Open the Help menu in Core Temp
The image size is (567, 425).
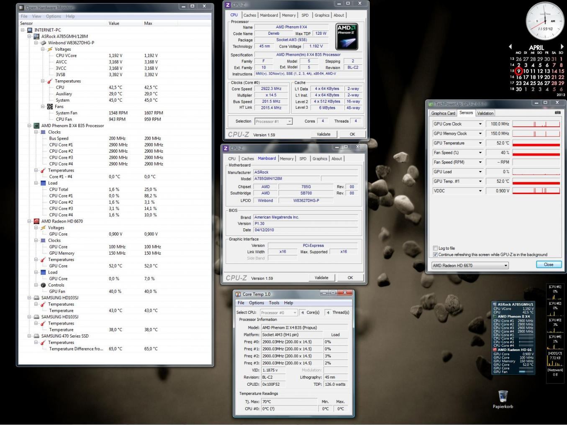click(289, 303)
